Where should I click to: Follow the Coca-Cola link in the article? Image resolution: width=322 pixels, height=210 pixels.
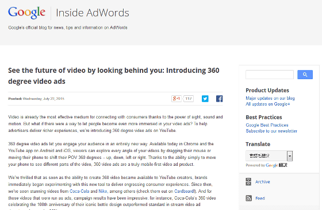(x=79, y=191)
